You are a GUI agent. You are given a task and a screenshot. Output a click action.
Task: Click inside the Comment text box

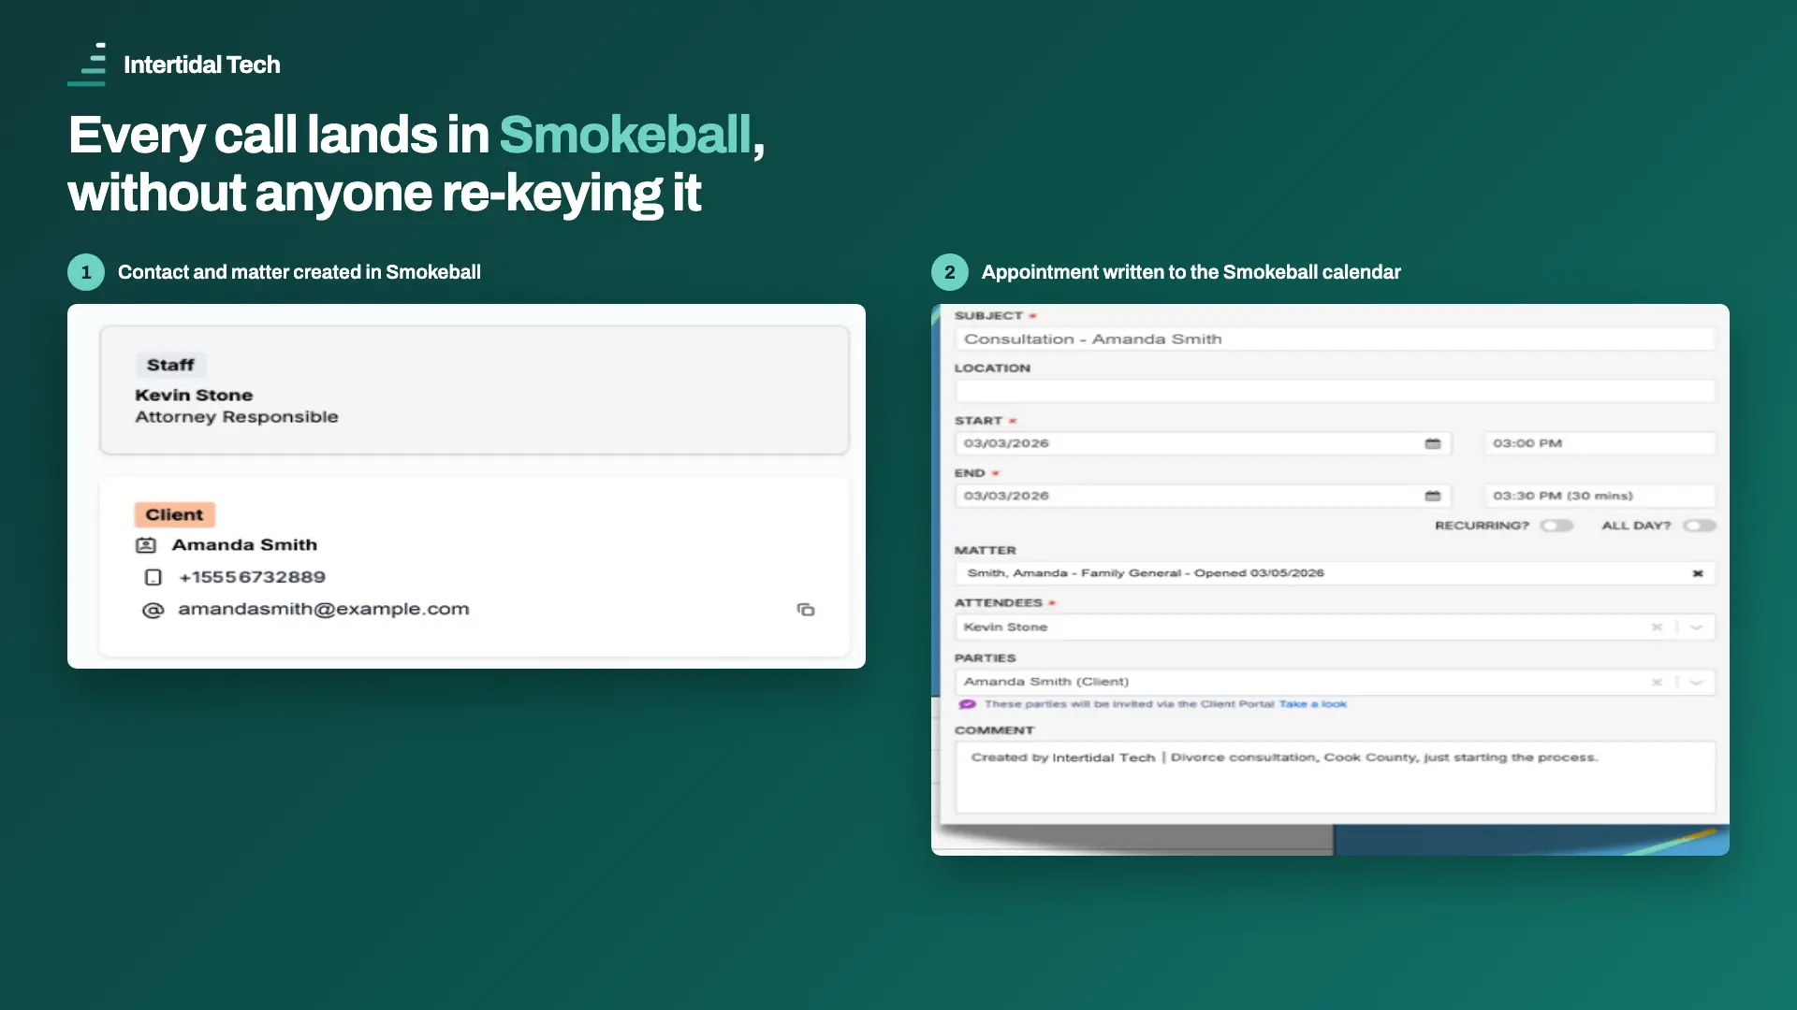(x=1336, y=777)
